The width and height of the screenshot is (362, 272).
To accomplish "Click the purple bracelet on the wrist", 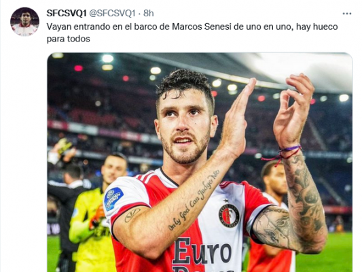I will (281, 154).
